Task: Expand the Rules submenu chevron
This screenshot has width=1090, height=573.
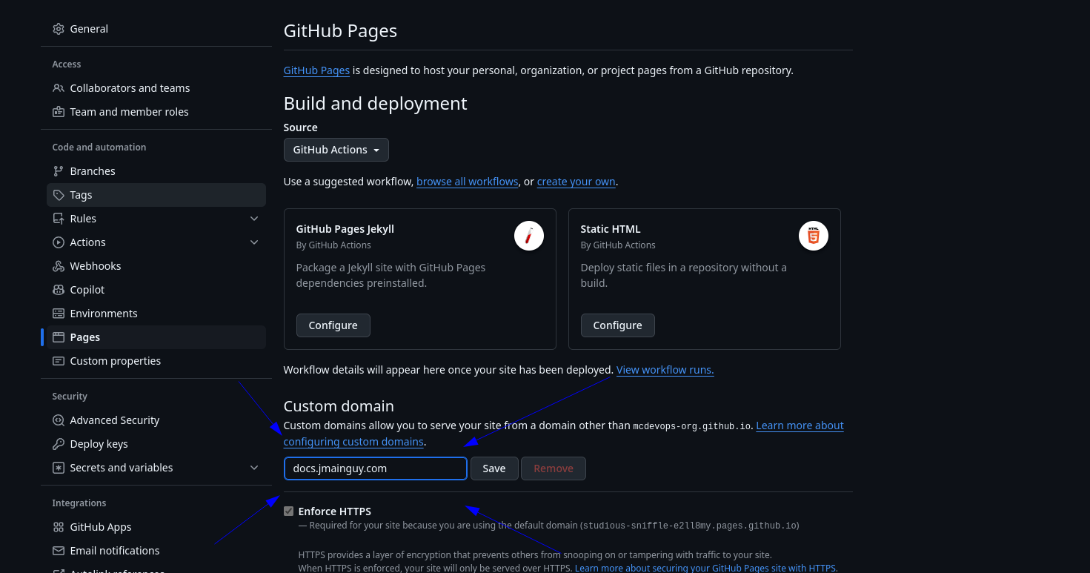Action: 254,219
